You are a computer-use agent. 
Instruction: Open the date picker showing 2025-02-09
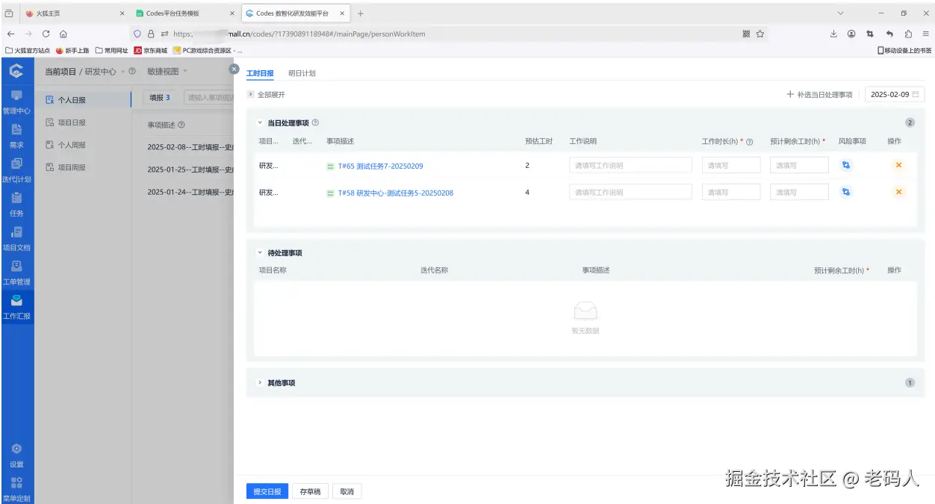[895, 95]
